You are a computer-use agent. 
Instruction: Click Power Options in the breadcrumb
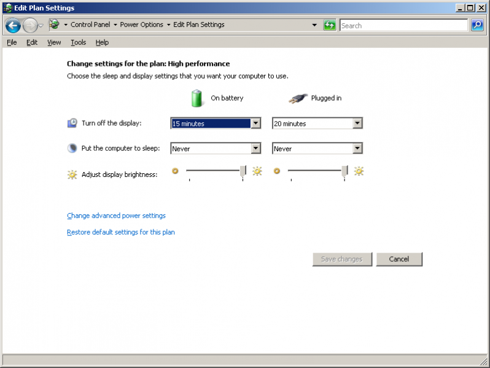tap(142, 25)
